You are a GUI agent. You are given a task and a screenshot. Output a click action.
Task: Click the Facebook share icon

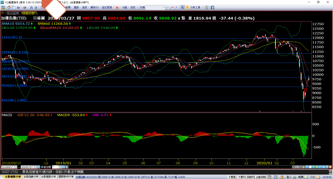(x=212, y=7)
